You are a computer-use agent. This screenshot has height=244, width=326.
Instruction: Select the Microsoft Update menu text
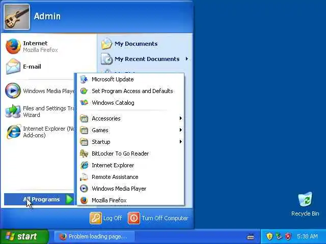(x=113, y=79)
